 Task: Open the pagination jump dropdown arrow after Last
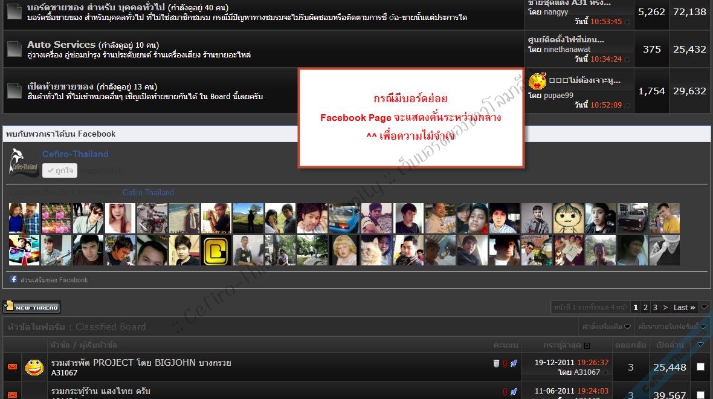tap(705, 307)
